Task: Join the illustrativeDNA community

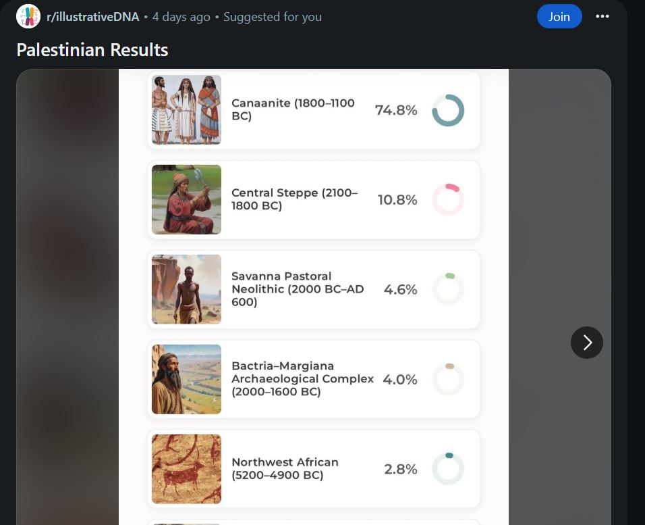Action: pyautogui.click(x=559, y=16)
